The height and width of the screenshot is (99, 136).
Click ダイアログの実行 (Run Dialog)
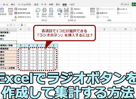coord(78,17)
